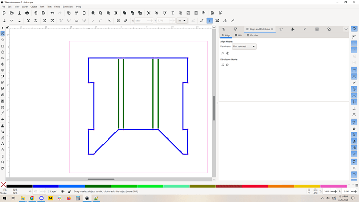This screenshot has width=359, height=202.
Task: Click the Cut icon
Action: pos(76,13)
